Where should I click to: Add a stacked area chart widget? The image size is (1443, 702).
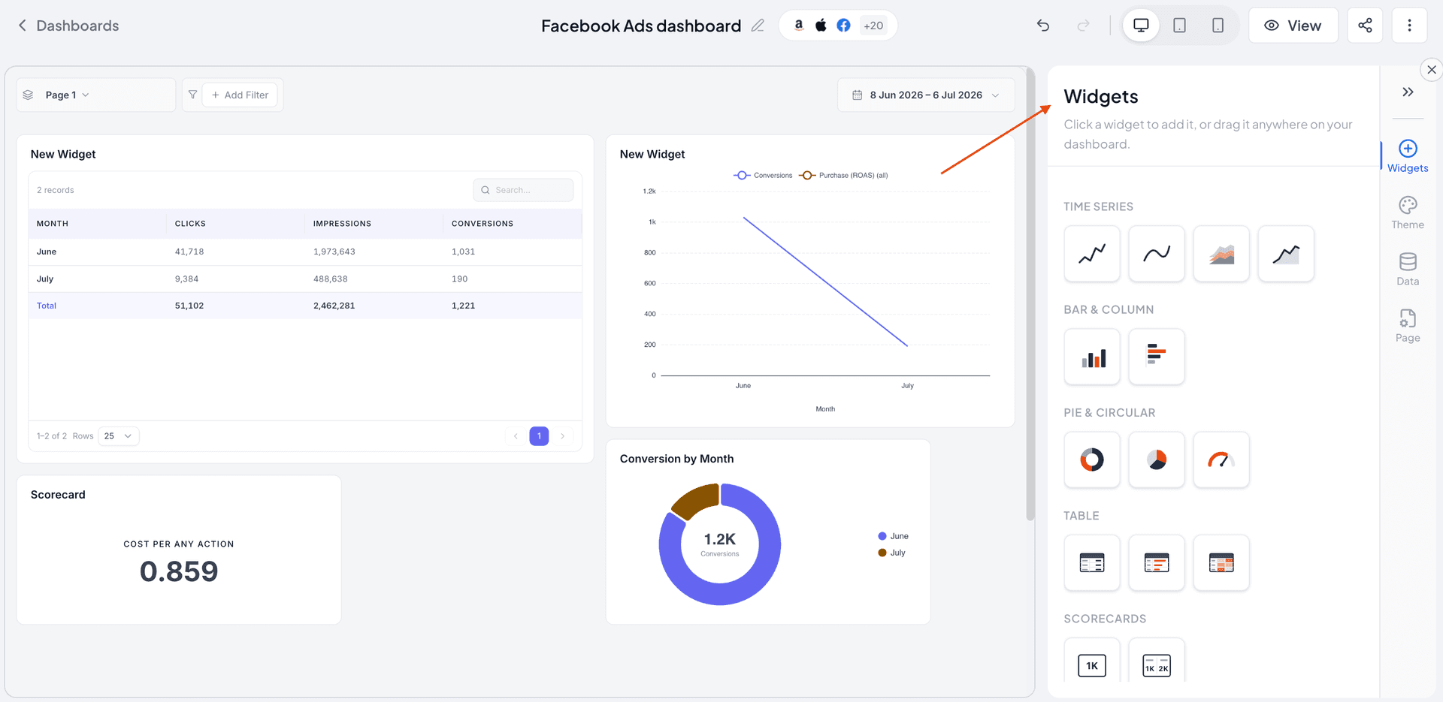coord(1221,254)
